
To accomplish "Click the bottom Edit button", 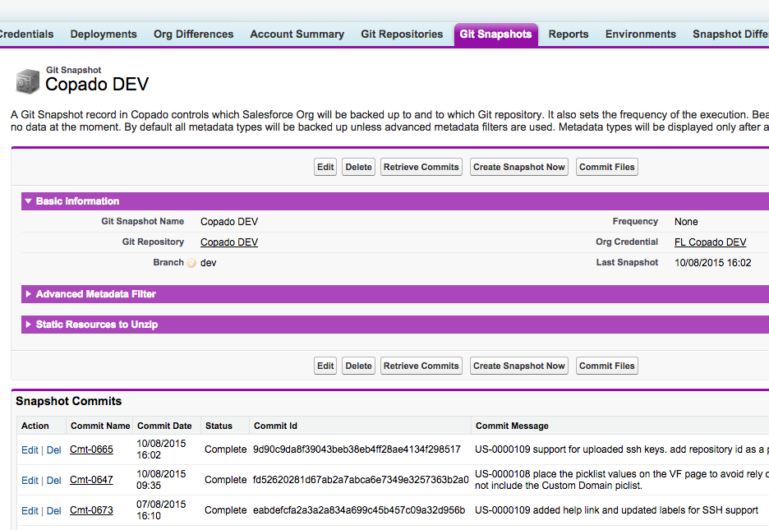I will [325, 366].
